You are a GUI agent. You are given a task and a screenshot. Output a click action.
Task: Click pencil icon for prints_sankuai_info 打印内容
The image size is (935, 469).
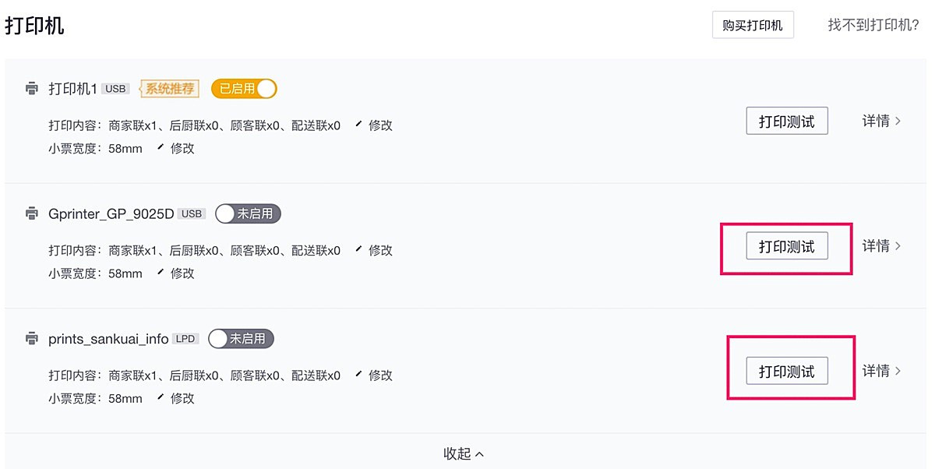point(358,375)
